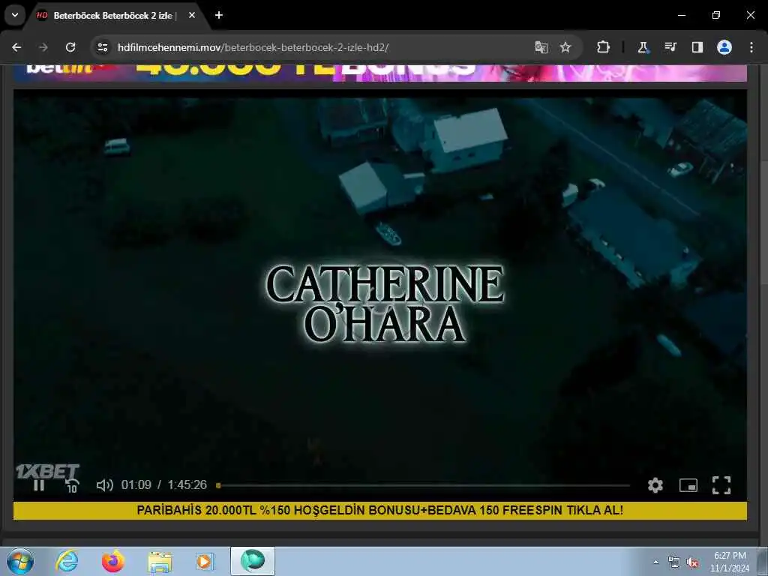
Task: Pause the video playback
Action: click(39, 485)
